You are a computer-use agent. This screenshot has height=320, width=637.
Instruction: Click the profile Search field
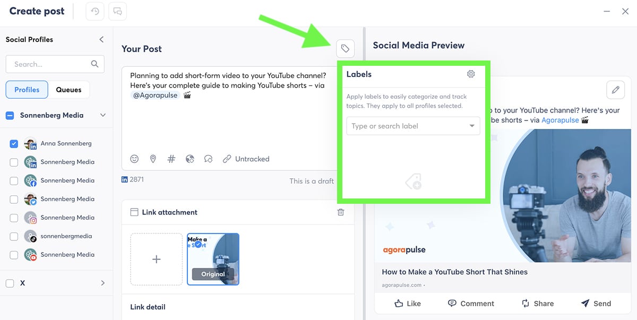tap(51, 64)
